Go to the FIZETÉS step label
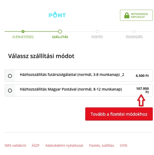The image size is (154, 155). [97, 37]
